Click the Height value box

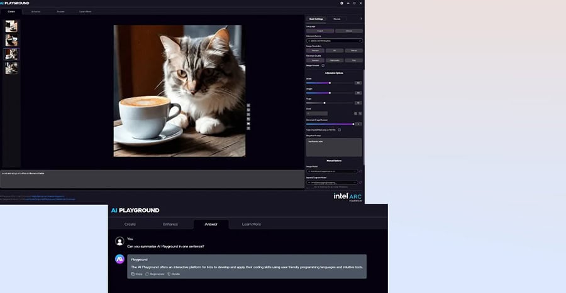pos(358,93)
